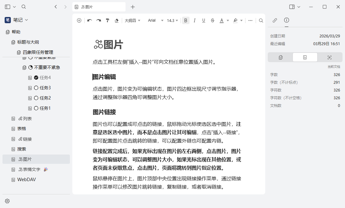Click the undo icon
The image size is (345, 208).
(89, 20)
